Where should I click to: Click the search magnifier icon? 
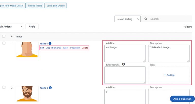coord(146,19)
